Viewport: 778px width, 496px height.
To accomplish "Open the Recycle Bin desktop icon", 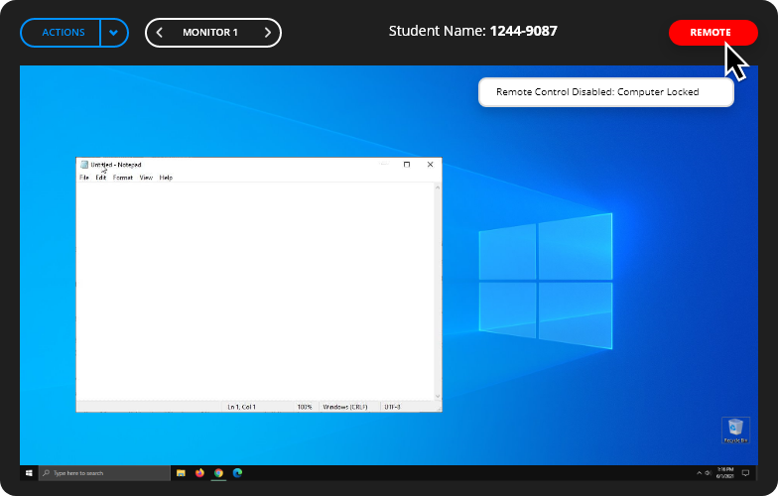I will (x=735, y=431).
